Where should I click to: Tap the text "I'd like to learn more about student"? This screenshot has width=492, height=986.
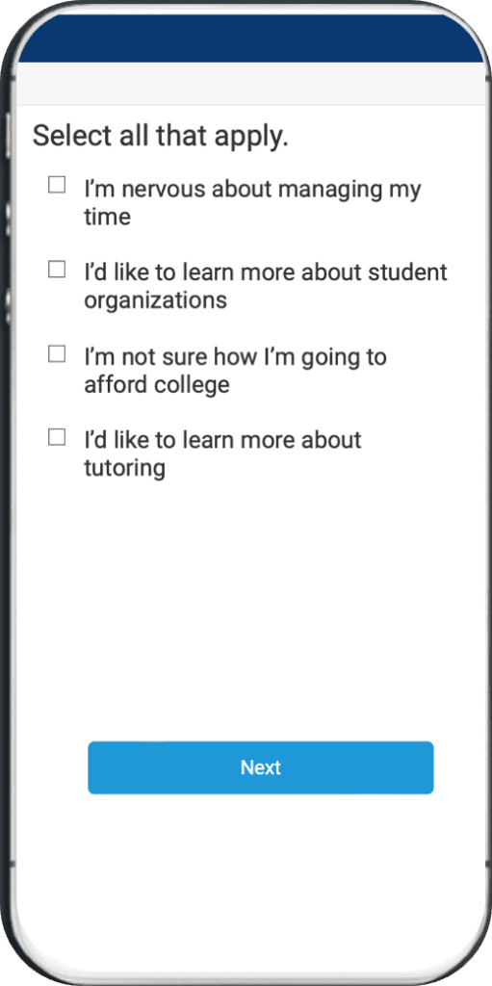tap(266, 272)
